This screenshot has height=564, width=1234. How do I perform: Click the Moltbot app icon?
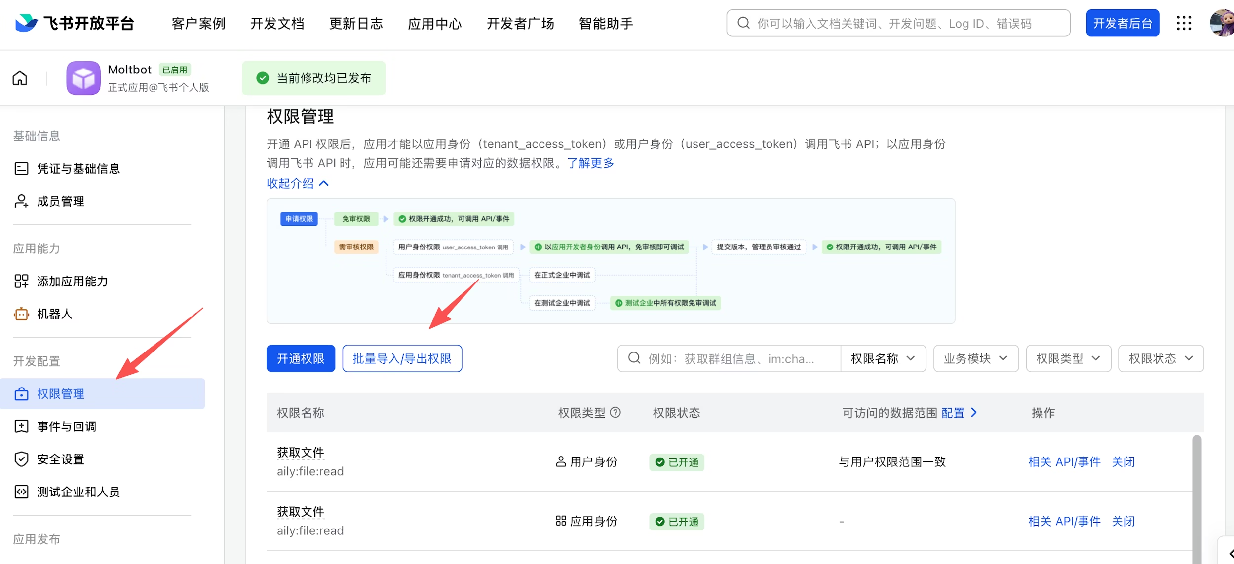(83, 77)
